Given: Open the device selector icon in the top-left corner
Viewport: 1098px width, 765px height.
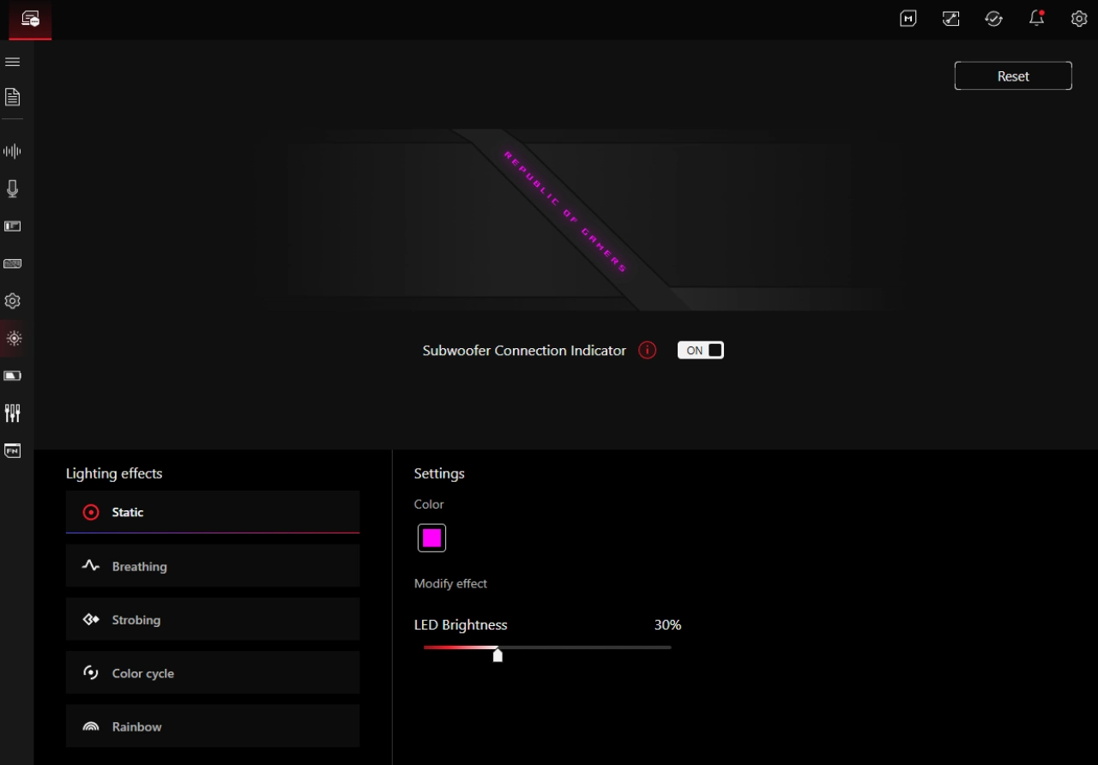Looking at the screenshot, I should click(x=30, y=19).
